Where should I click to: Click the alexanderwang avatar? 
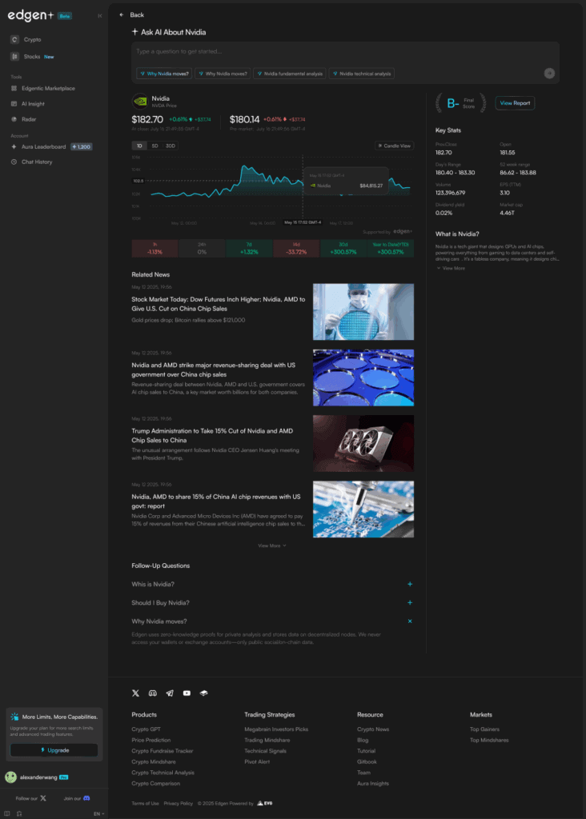tap(10, 777)
